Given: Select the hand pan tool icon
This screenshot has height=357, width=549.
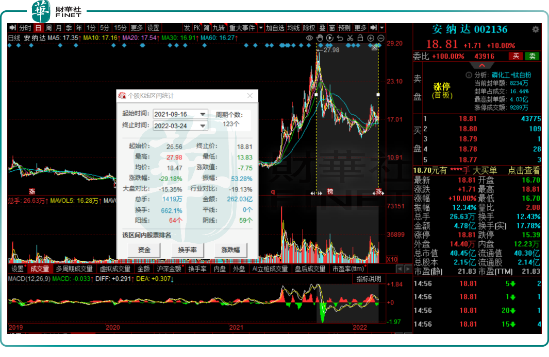Looking at the screenshot, I should pyautogui.click(x=319, y=38).
